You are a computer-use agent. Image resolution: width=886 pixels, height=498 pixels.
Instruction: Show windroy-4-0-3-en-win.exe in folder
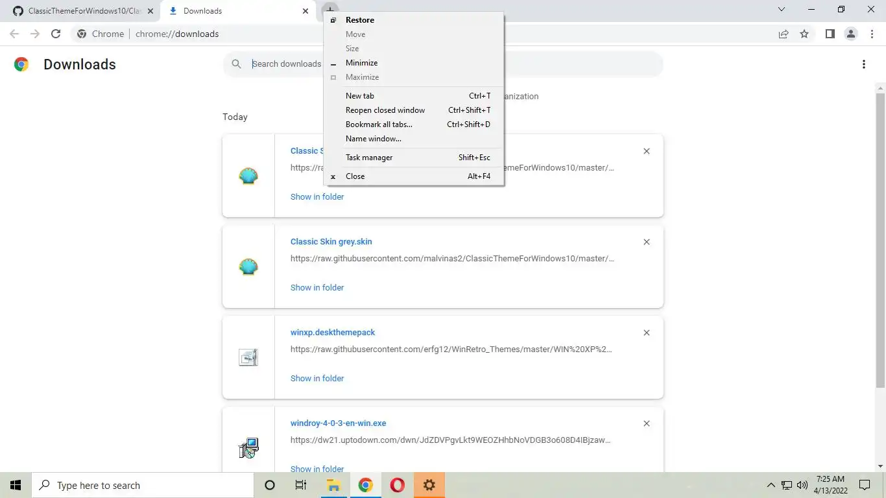click(317, 468)
